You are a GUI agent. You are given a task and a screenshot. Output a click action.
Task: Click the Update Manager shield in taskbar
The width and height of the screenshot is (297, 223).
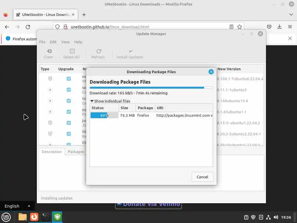[x=57, y=217]
